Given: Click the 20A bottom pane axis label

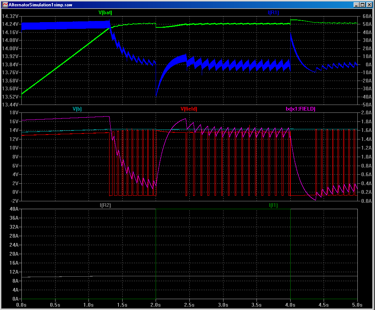Looking at the screenshot, I should coord(14,254).
